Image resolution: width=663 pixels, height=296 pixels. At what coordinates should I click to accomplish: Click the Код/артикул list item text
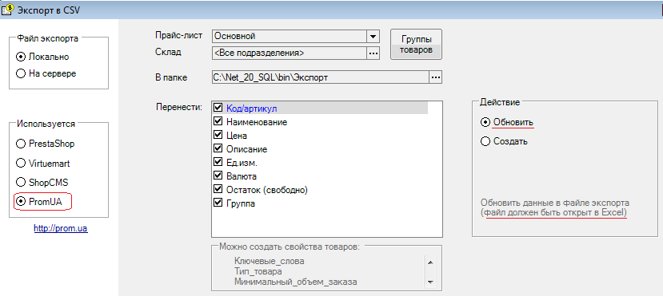251,109
